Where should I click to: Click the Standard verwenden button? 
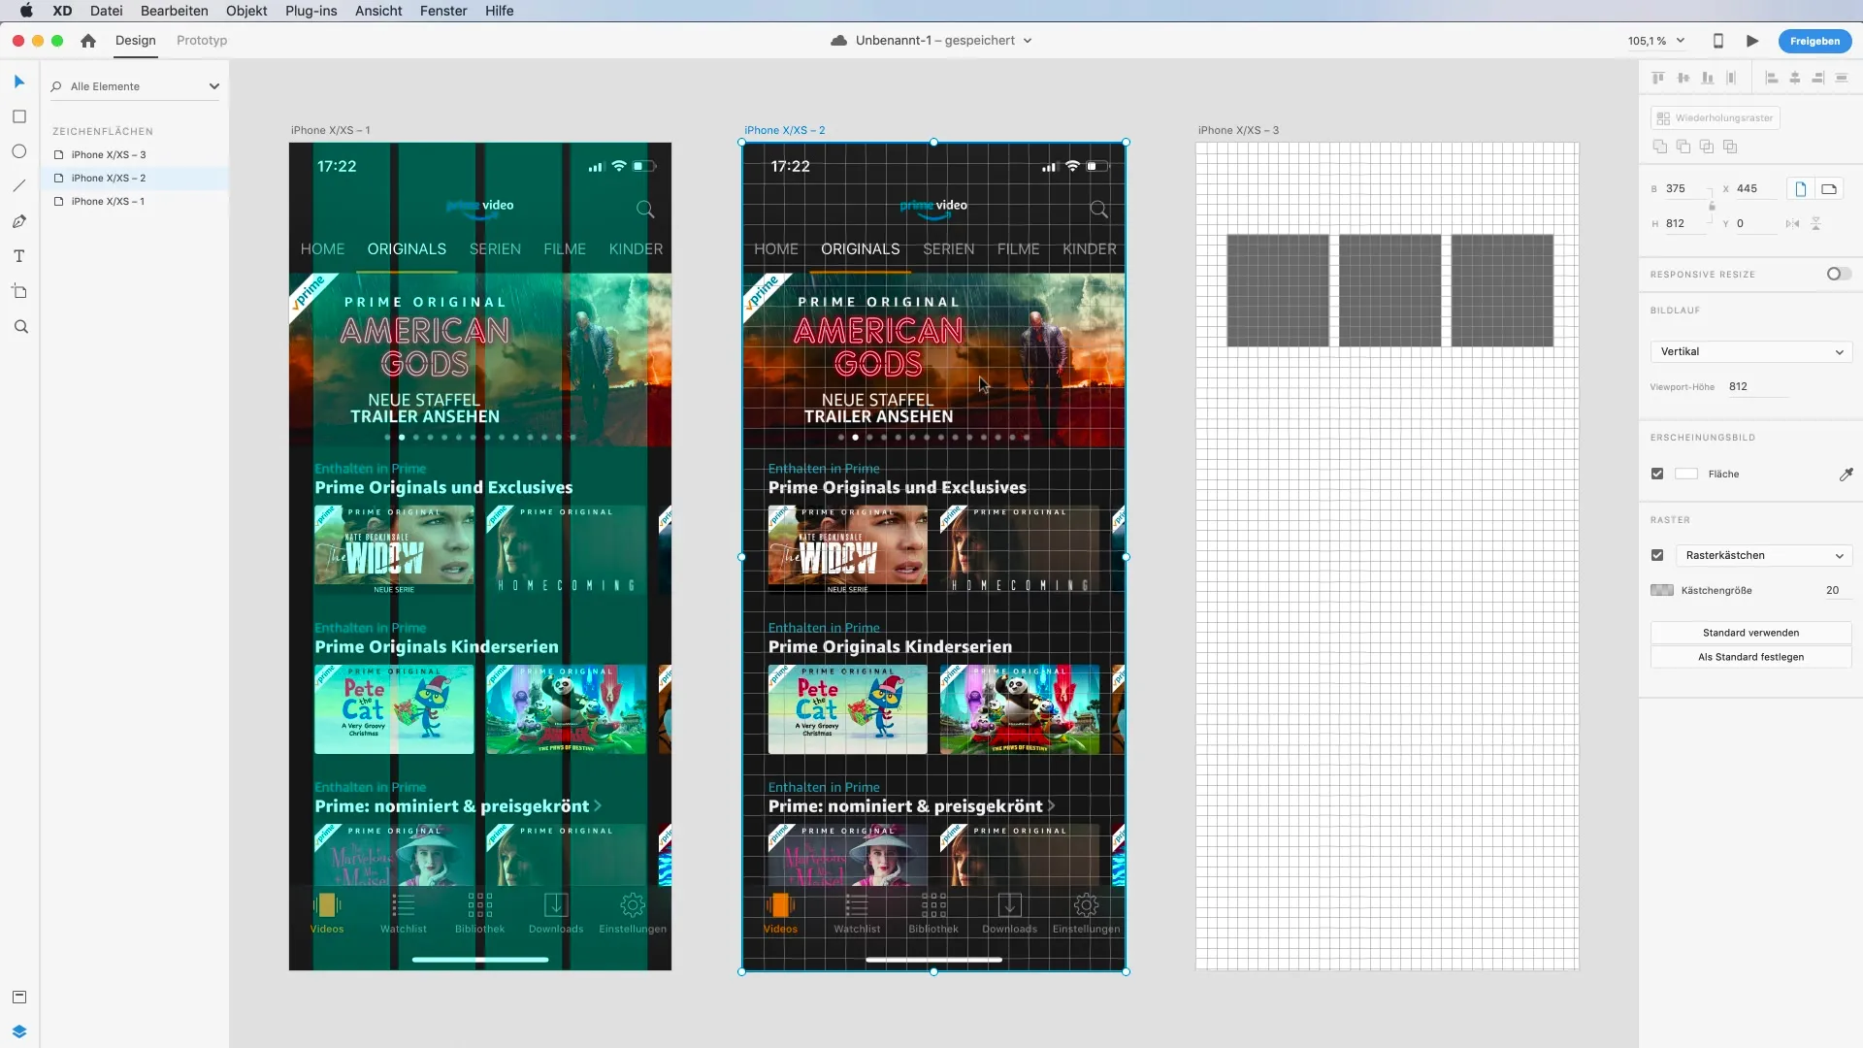(x=1751, y=633)
